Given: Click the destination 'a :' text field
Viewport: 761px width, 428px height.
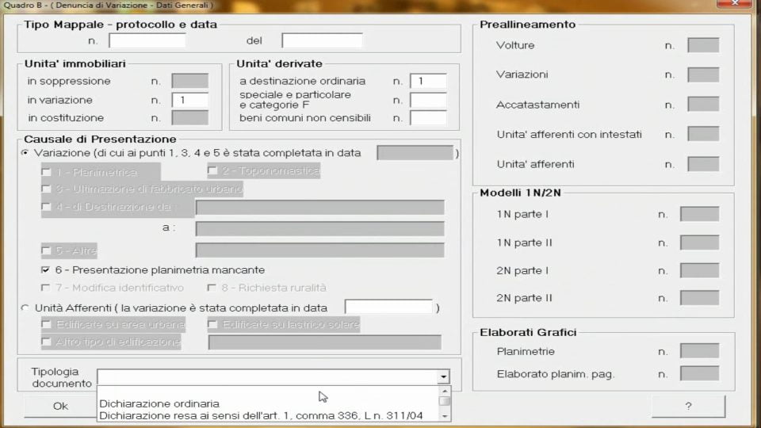Looking at the screenshot, I should pyautogui.click(x=319, y=228).
